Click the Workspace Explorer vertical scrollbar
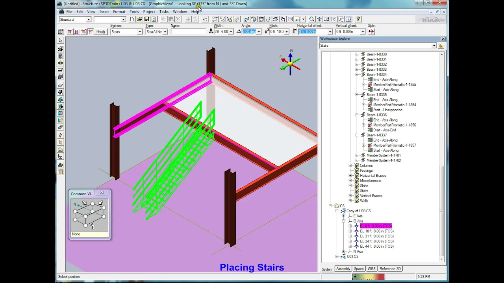Screen dimensions: 504x283 pos(441,157)
